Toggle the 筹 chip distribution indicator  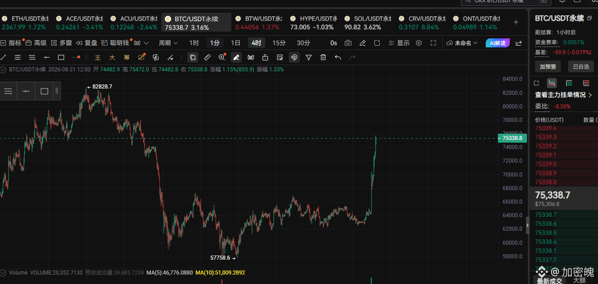tap(127, 57)
